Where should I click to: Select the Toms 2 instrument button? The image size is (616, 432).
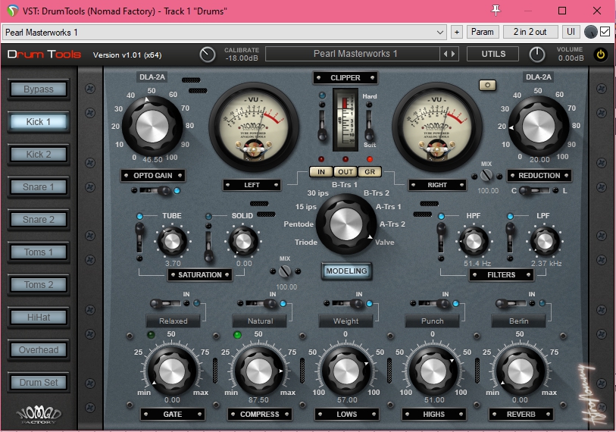(39, 285)
